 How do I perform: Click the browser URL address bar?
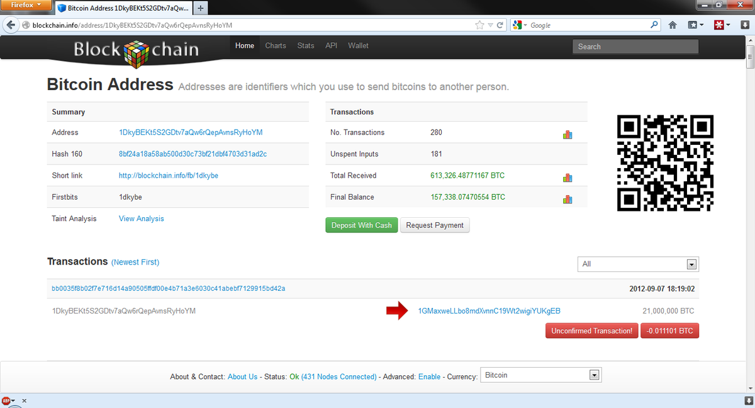click(x=252, y=25)
